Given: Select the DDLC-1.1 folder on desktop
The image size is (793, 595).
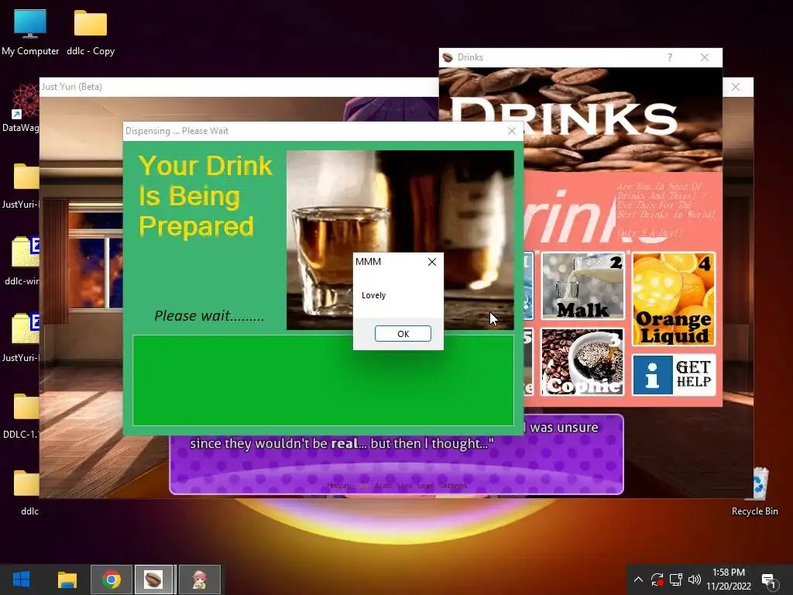Looking at the screenshot, I should click(22, 415).
